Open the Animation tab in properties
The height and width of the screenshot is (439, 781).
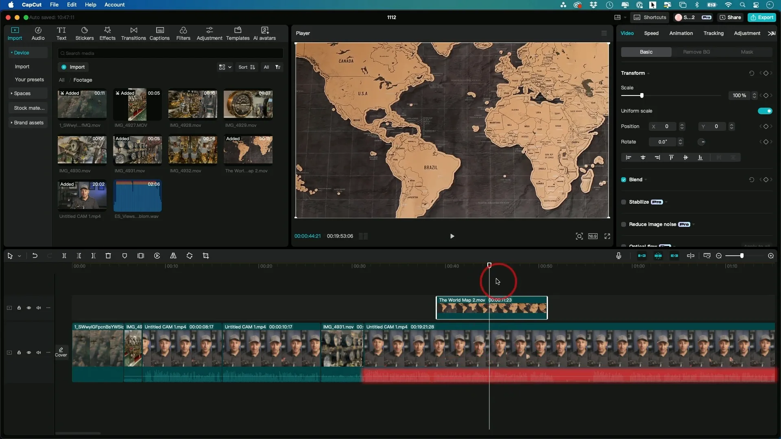pyautogui.click(x=681, y=33)
